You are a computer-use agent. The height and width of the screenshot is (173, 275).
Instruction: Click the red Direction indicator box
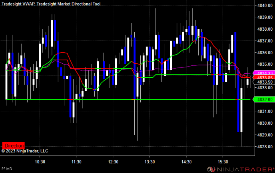(x=14, y=145)
